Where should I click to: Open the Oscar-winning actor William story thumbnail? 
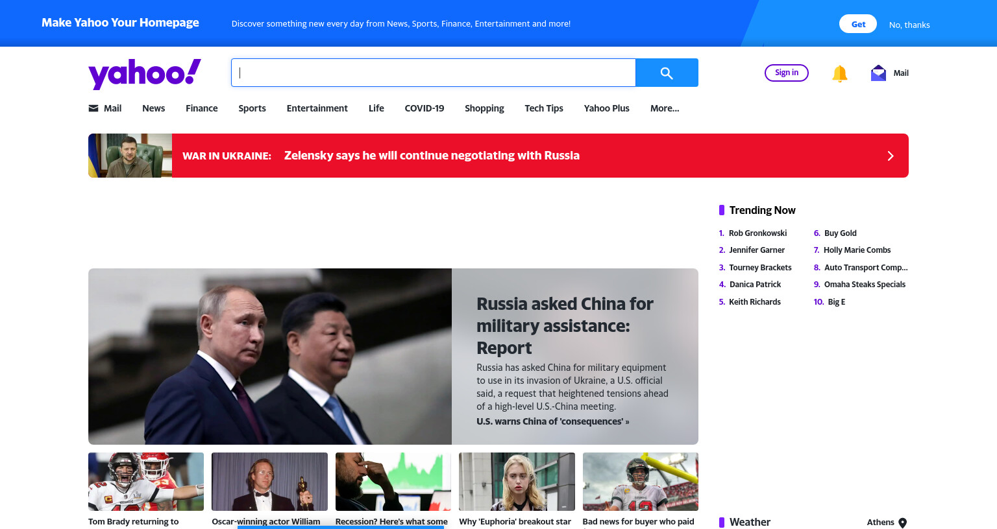pyautogui.click(x=269, y=482)
